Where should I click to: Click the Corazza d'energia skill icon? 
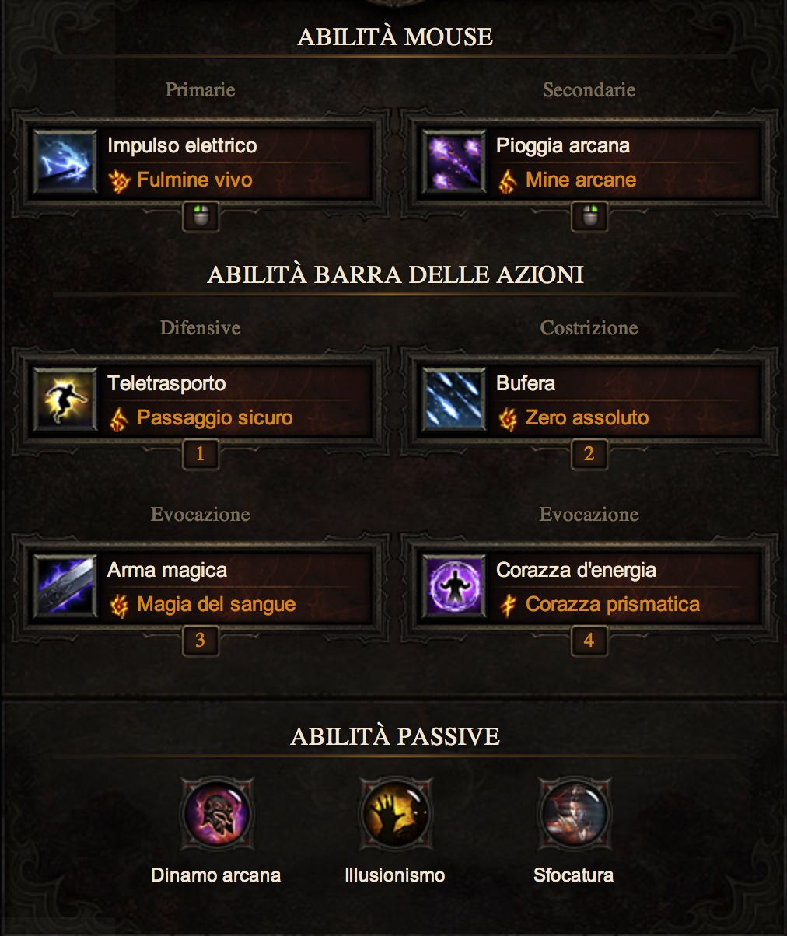(454, 586)
